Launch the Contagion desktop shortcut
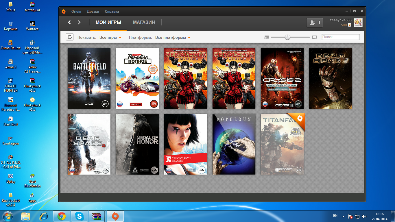 pyautogui.click(x=11, y=140)
